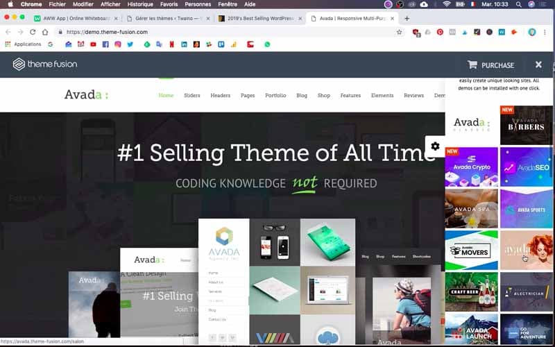
Task: Close the Avada Responsive Multi-Purpose tab
Action: point(392,19)
